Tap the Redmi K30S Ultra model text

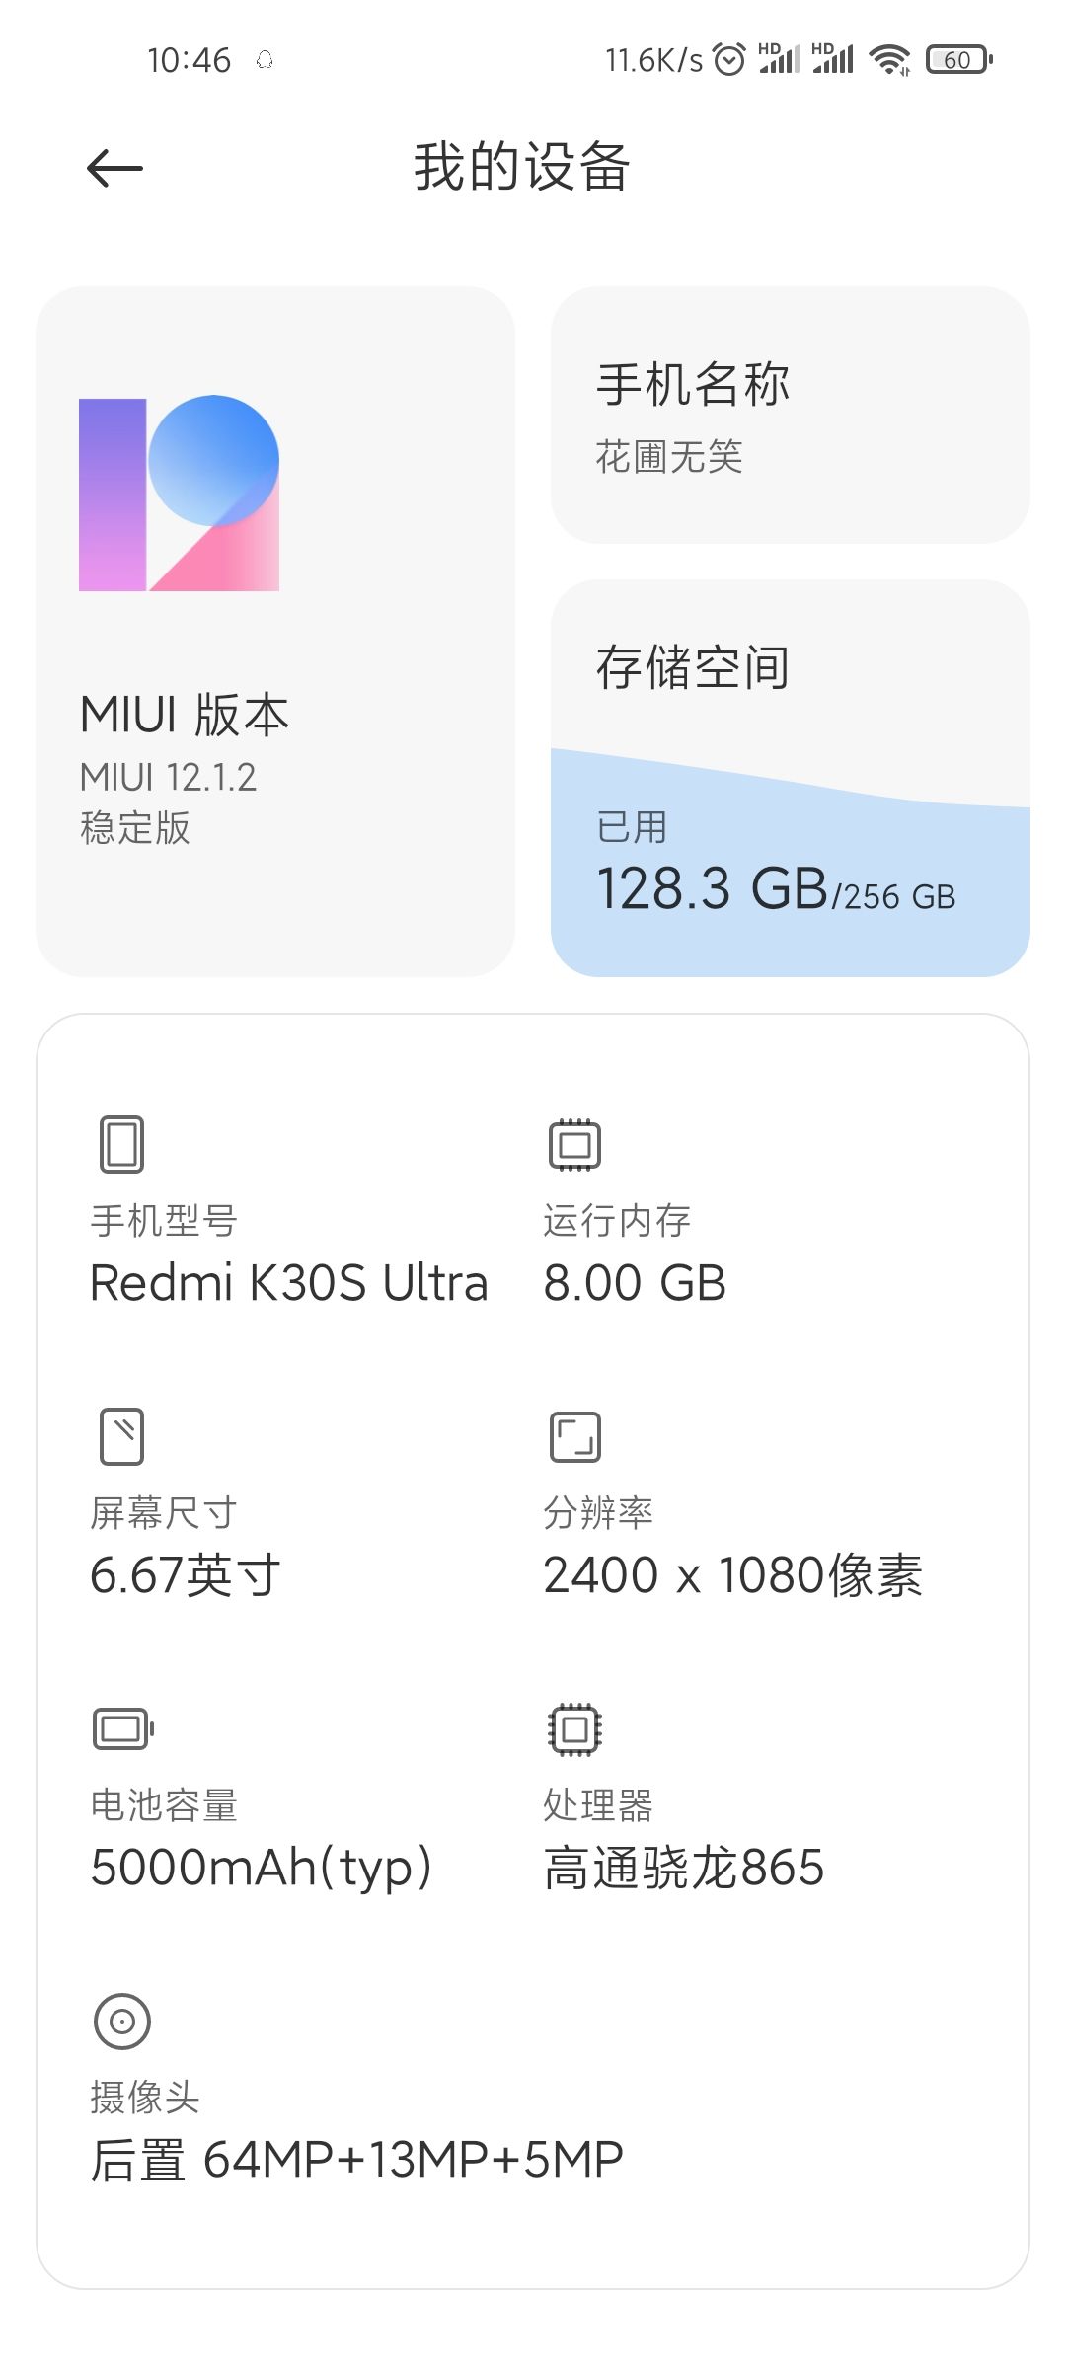[288, 1283]
